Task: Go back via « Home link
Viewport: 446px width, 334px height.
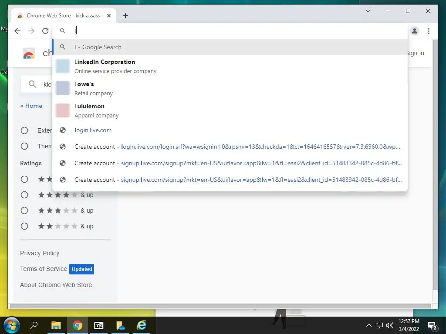Action: 31,106
